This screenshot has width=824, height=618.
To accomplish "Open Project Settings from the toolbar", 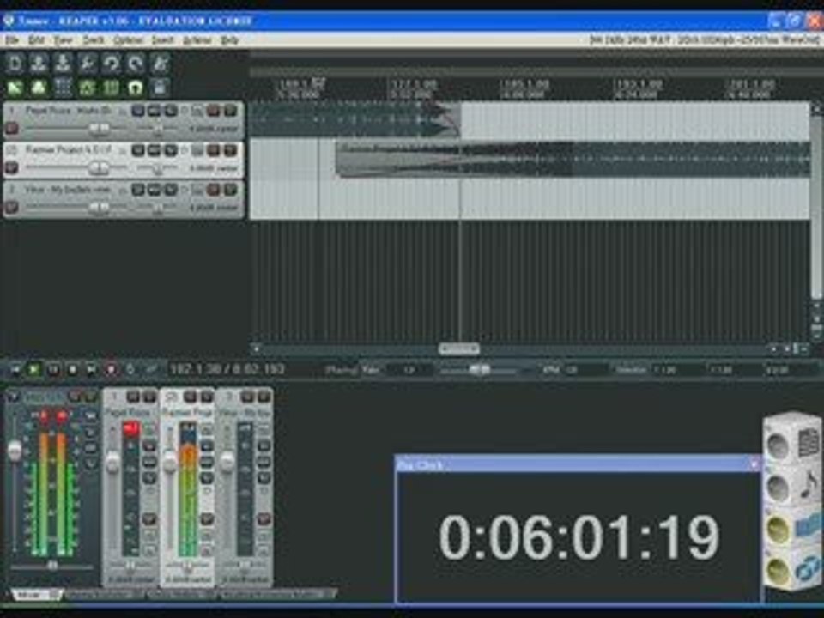I will [88, 63].
